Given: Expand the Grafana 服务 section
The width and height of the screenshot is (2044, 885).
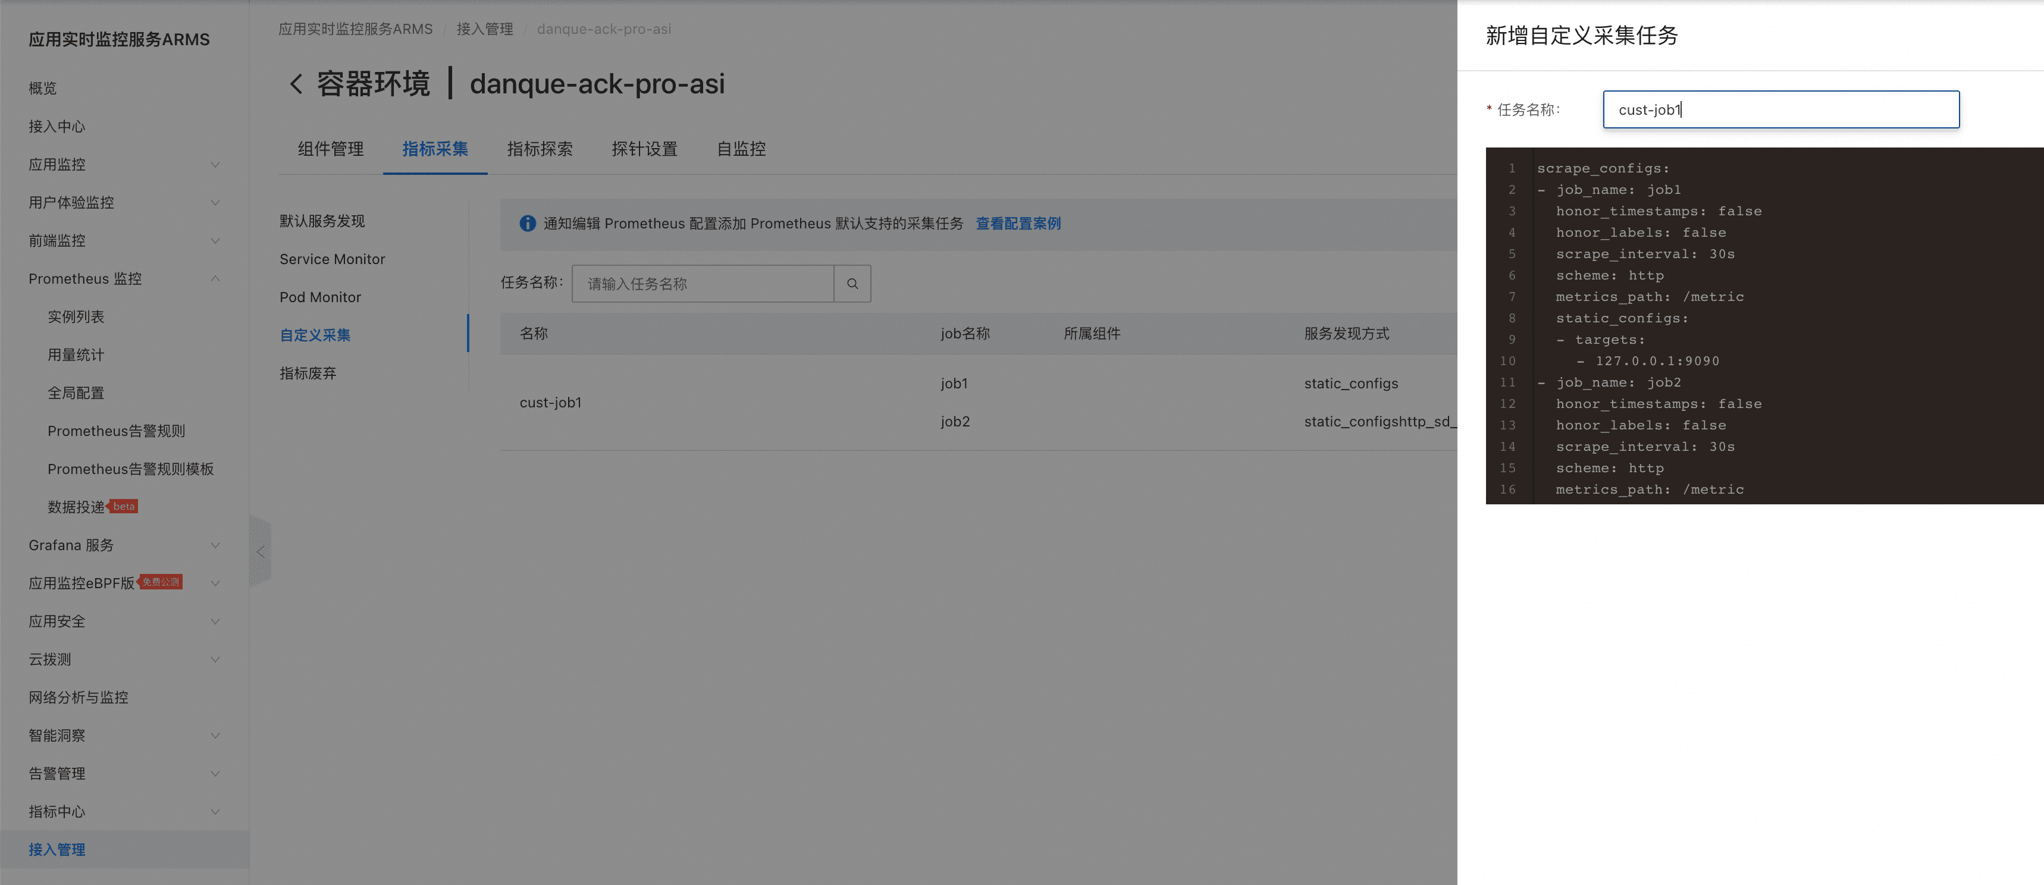Looking at the screenshot, I should (x=215, y=545).
